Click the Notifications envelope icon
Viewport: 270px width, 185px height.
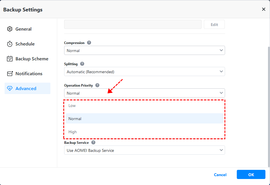click(x=10, y=73)
